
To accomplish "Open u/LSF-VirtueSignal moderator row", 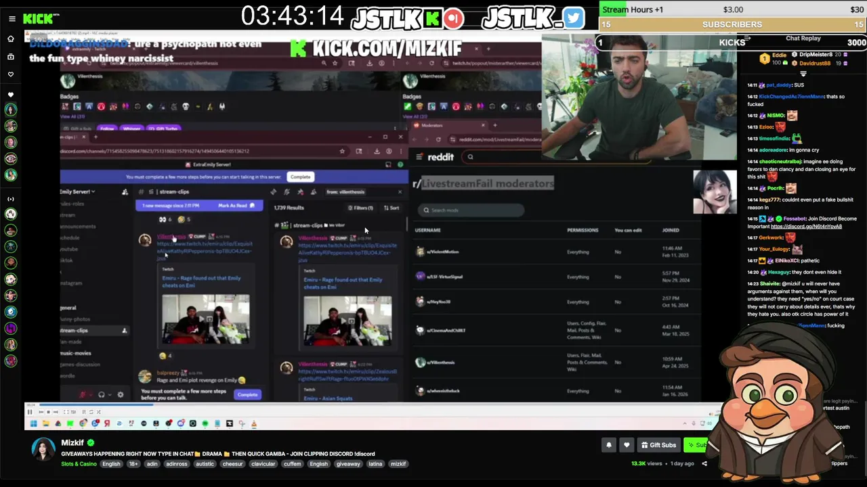I will pos(557,277).
